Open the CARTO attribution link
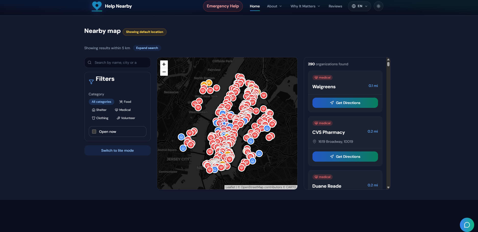478x232 pixels. tap(291, 187)
